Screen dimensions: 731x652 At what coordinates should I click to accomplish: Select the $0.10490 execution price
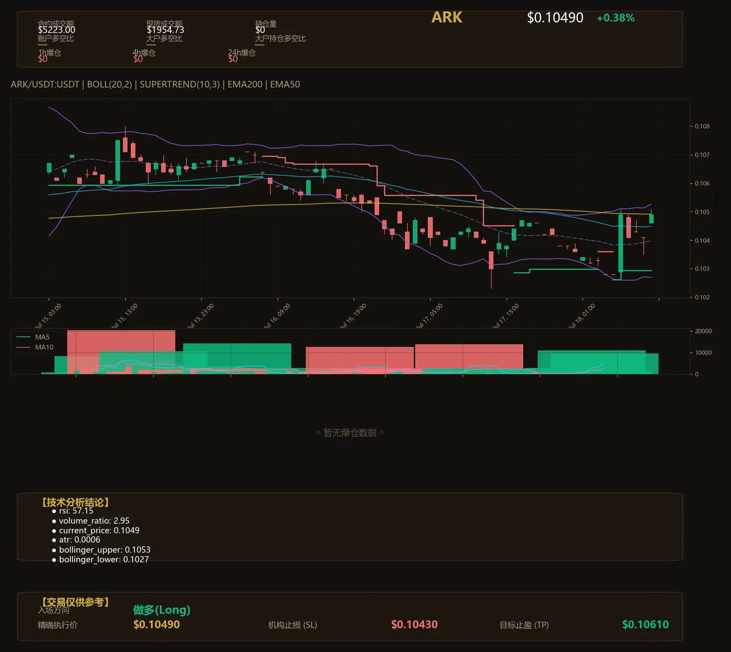pyautogui.click(x=156, y=625)
